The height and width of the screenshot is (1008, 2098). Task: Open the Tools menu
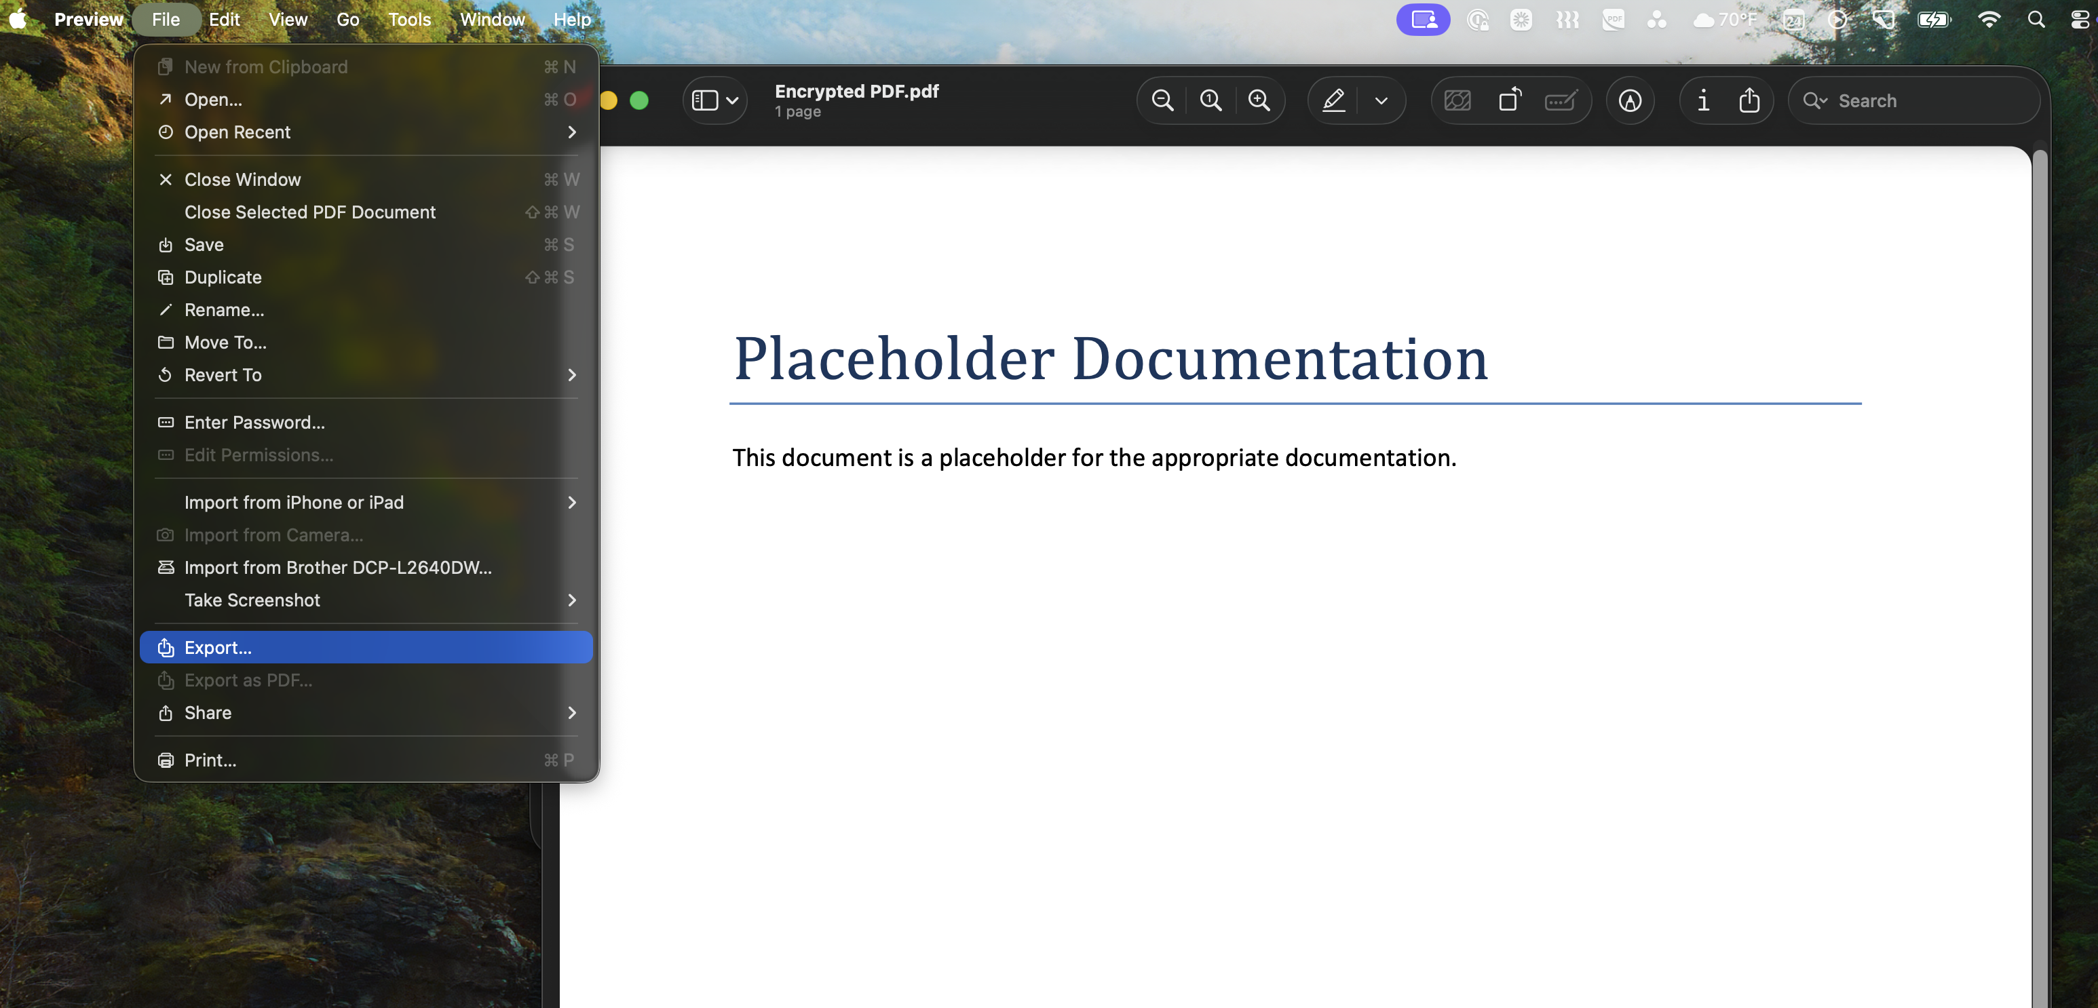click(409, 20)
